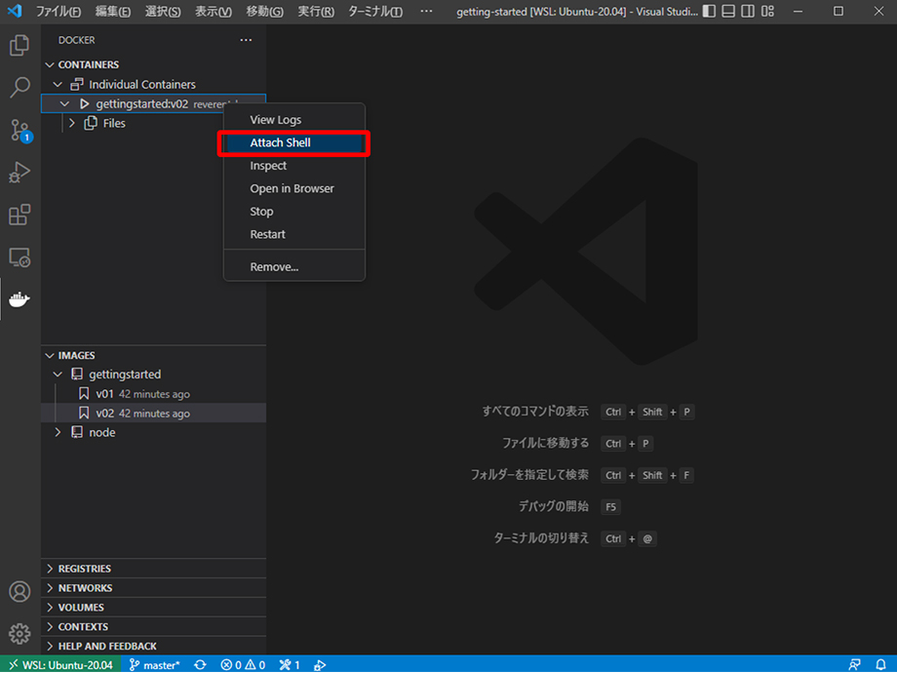Select the v02 image tag row
This screenshot has width=897, height=673.
pos(153,414)
